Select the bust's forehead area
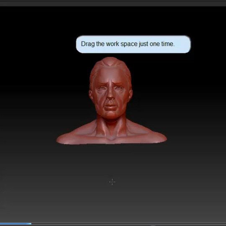 (x=110, y=75)
